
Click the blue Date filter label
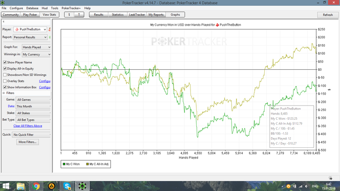[x=11, y=106]
